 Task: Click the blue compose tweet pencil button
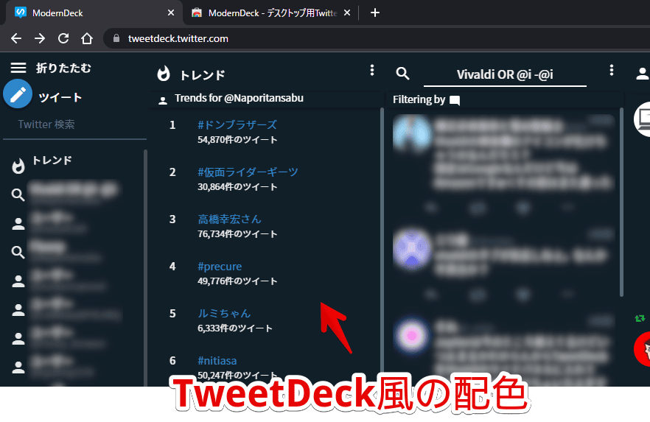pos(18,94)
